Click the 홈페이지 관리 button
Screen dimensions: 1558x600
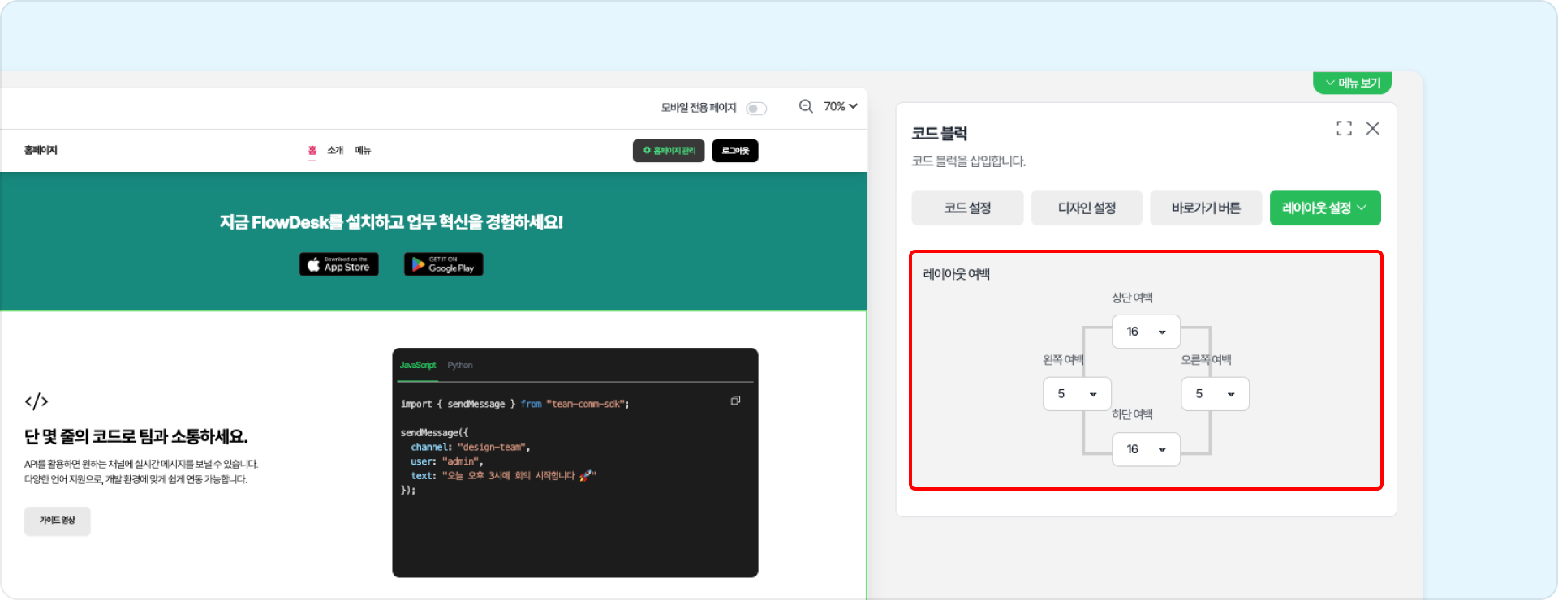(669, 151)
